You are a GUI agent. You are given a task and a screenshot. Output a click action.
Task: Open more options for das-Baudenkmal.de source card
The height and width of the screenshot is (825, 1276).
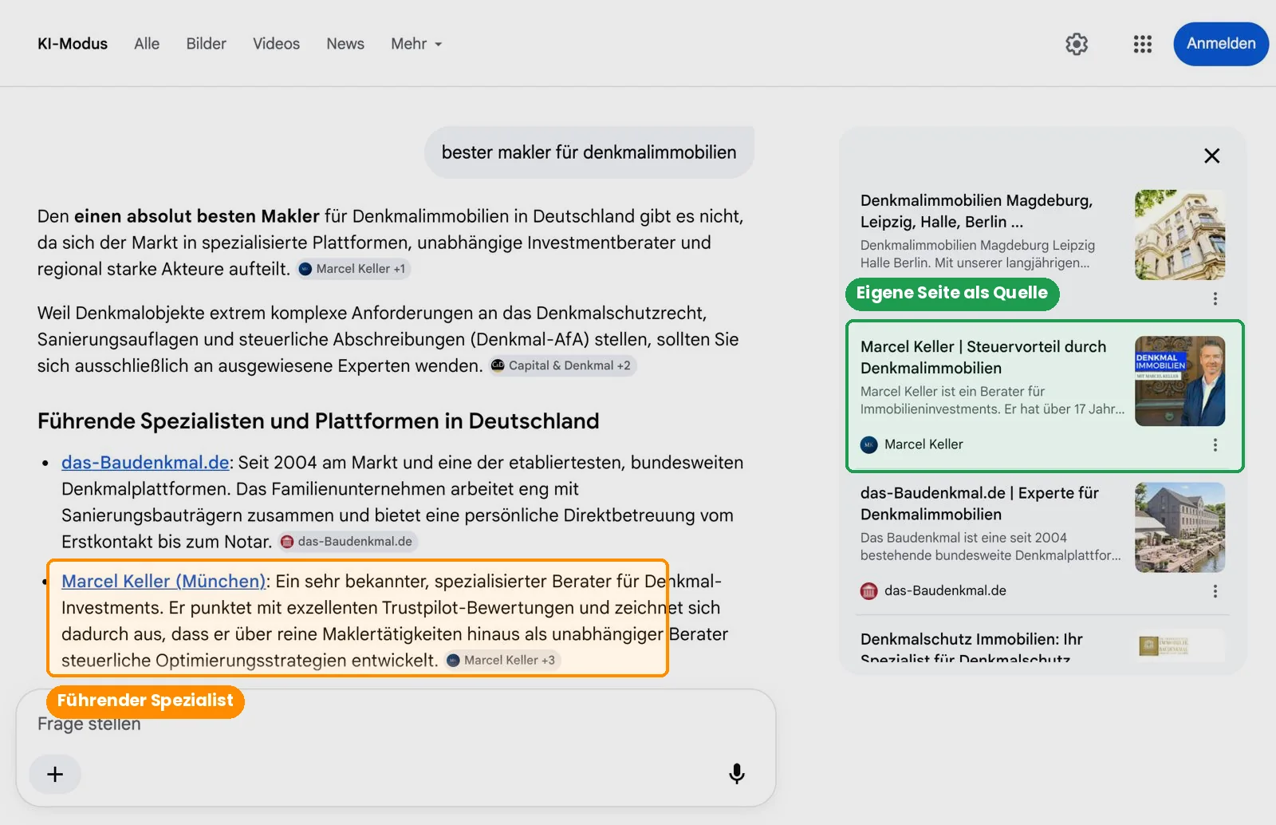[1215, 591]
